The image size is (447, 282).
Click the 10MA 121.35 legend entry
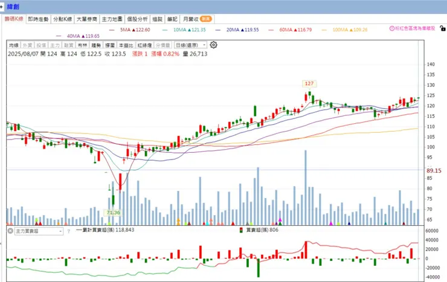184,30
